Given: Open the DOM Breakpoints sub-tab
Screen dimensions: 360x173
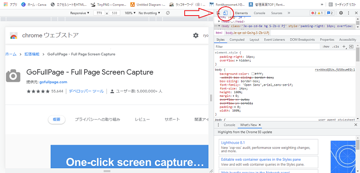Looking at the screenshot, I should 302,40.
